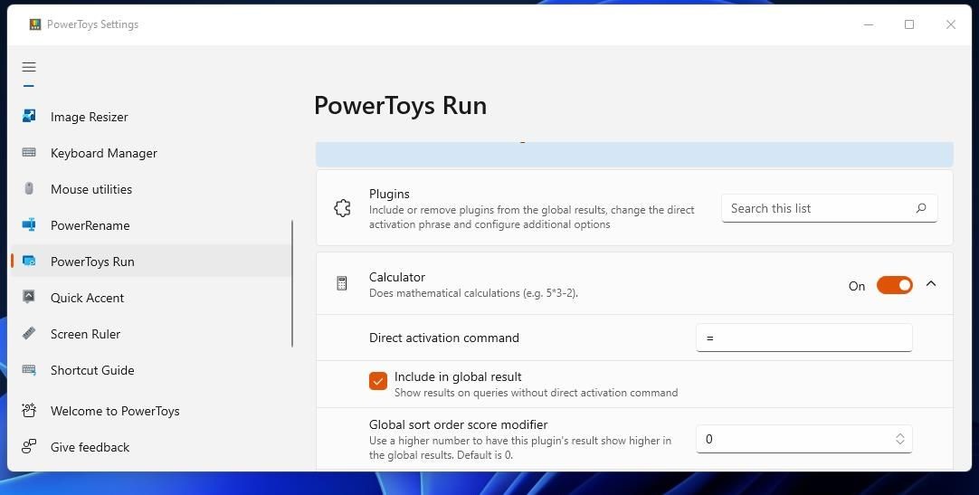Click 'Does mathematical calculations' description
This screenshot has width=979, height=495.
click(473, 293)
